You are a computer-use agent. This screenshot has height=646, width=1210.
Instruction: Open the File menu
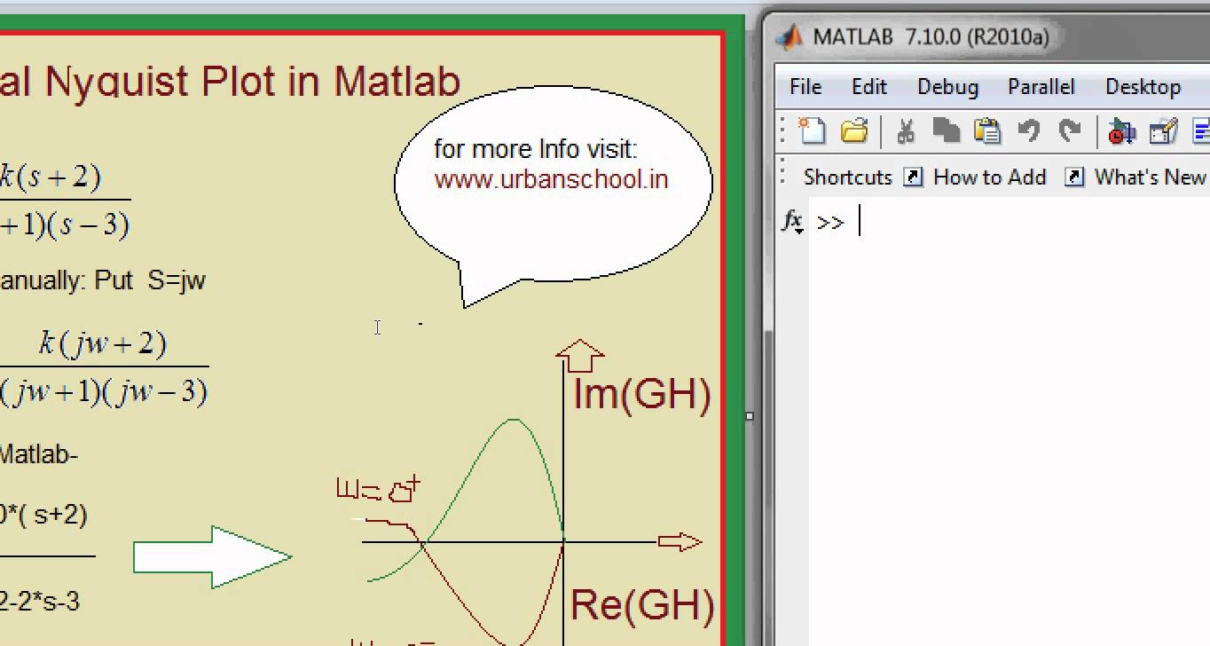(805, 87)
